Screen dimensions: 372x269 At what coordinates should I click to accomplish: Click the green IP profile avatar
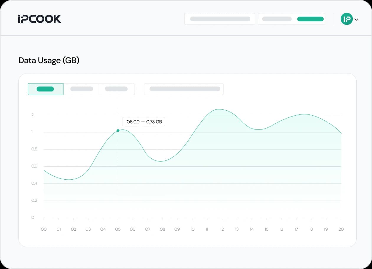click(x=347, y=19)
